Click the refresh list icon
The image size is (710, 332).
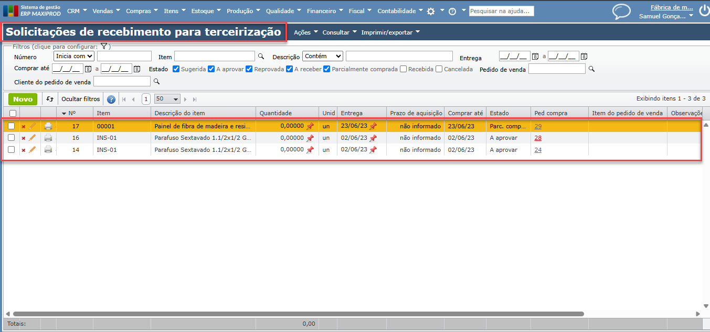(x=50, y=99)
